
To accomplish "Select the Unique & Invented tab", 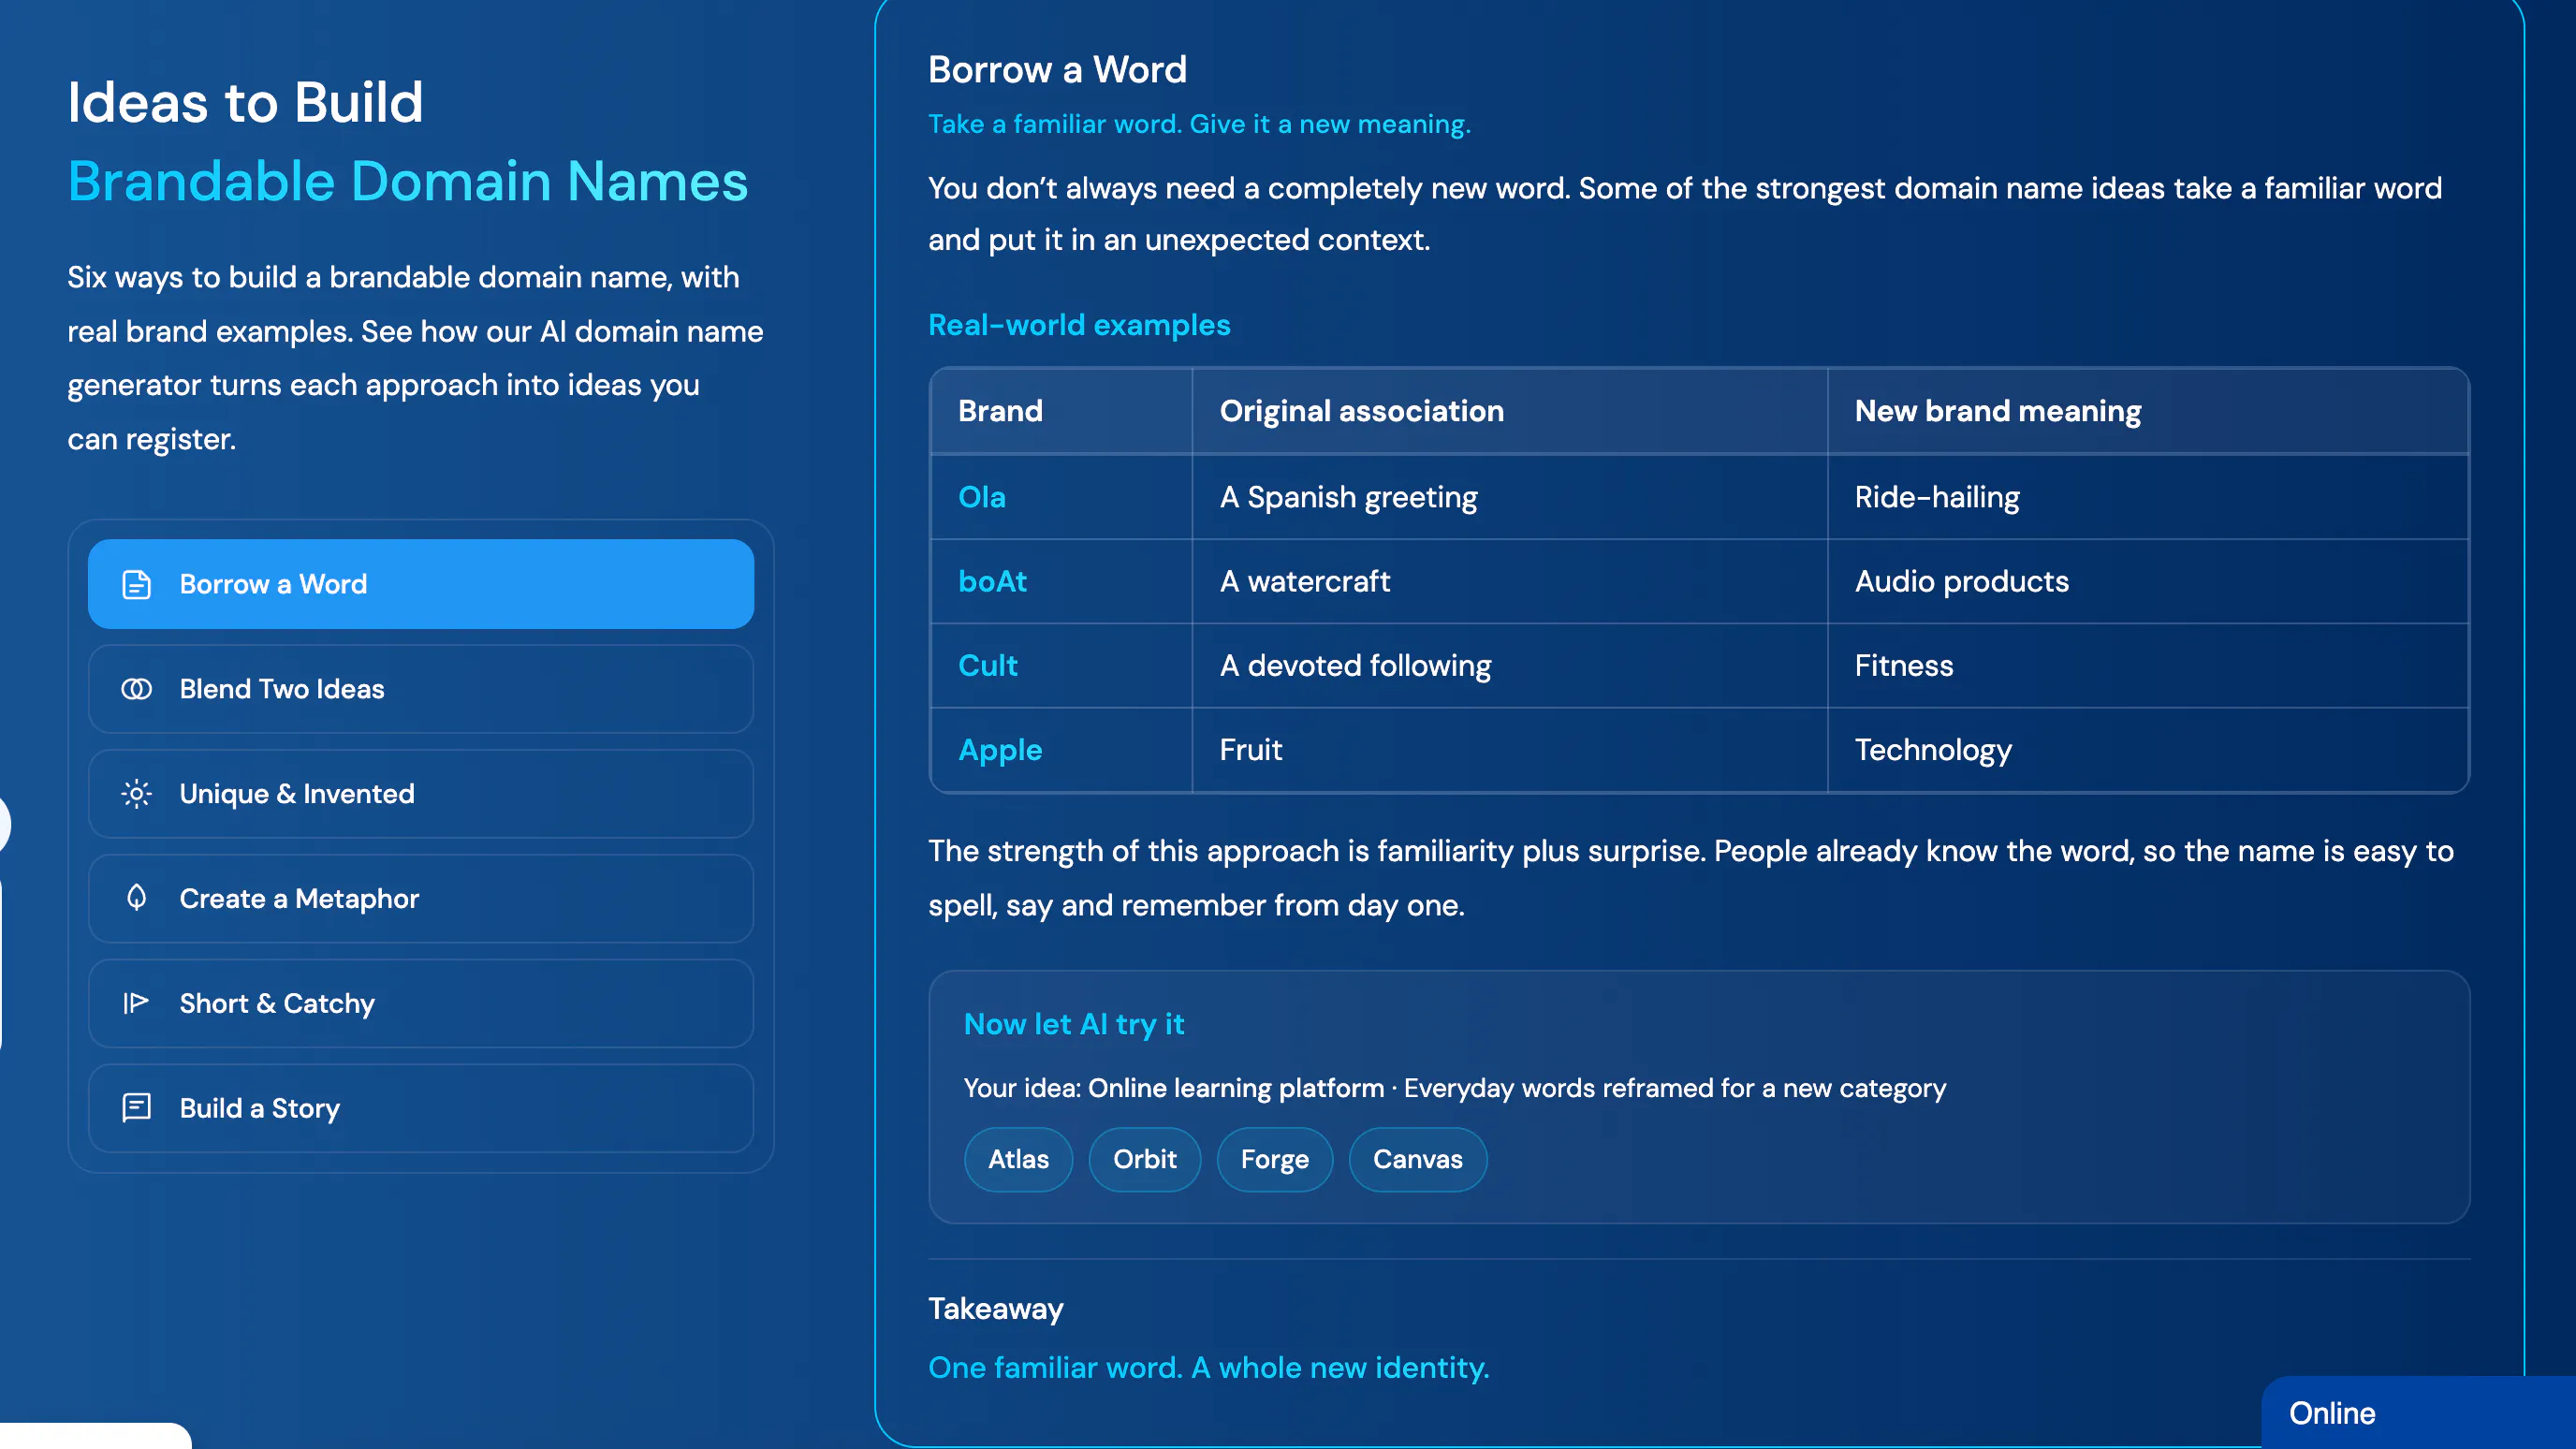I will (421, 794).
